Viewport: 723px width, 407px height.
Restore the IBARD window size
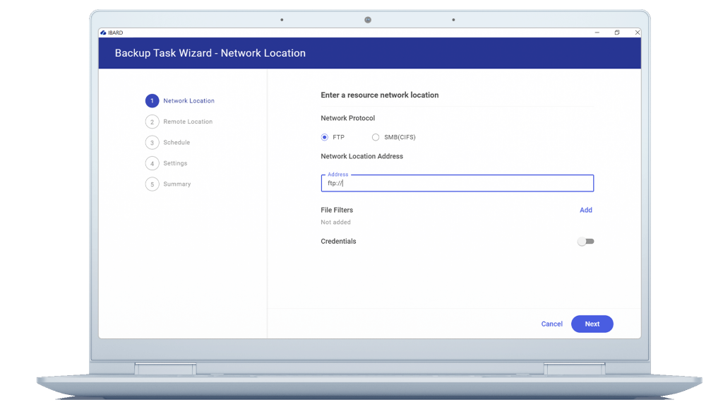(617, 33)
